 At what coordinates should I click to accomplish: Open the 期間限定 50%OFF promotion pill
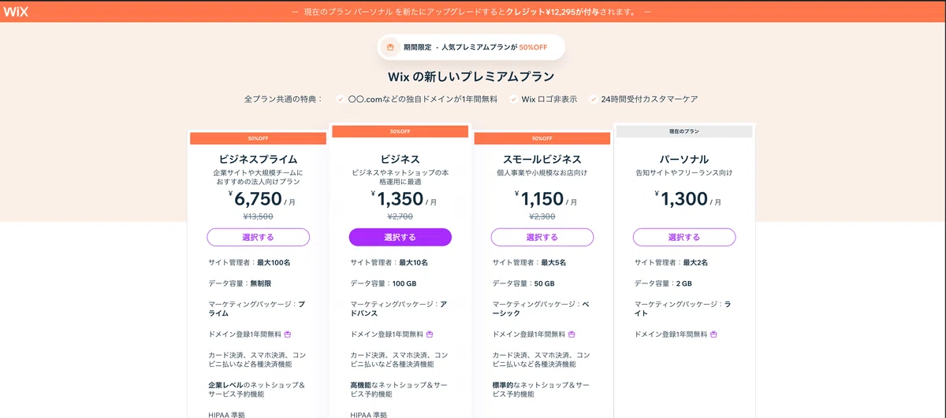[x=471, y=47]
